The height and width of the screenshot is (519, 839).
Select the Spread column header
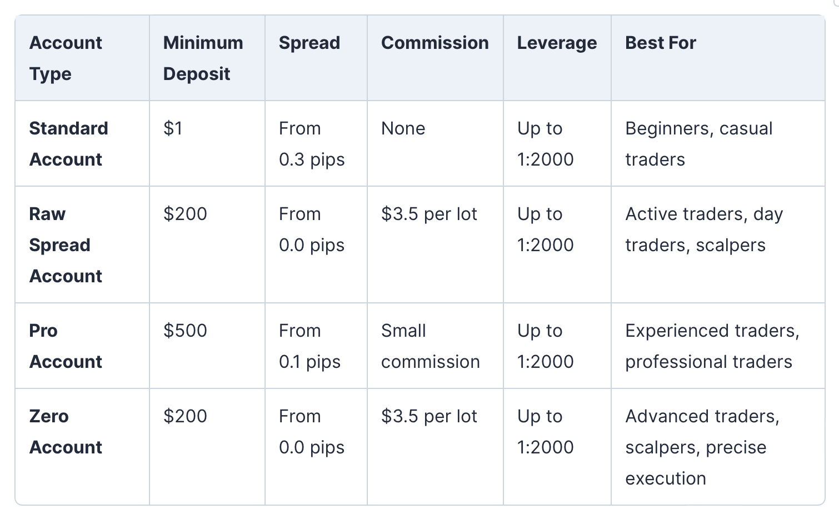(309, 43)
